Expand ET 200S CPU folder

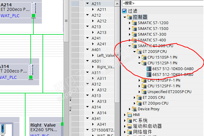point(134,98)
